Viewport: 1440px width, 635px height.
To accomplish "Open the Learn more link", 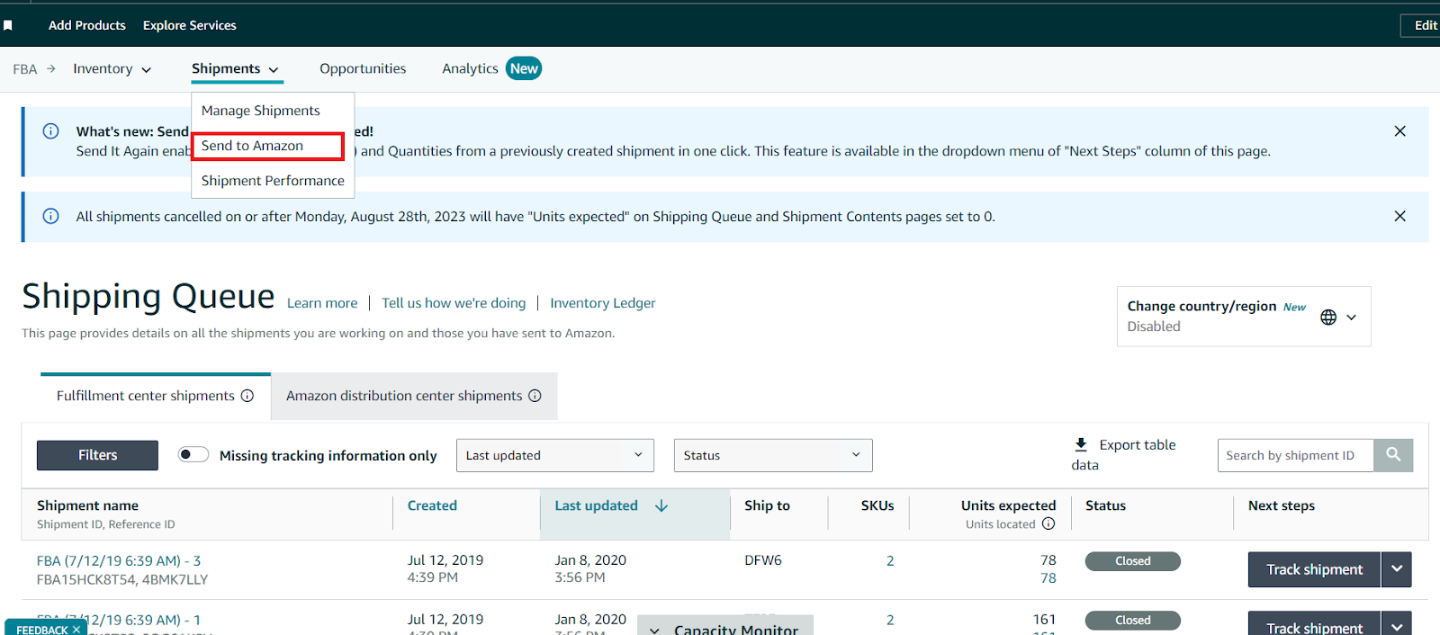I will 322,303.
